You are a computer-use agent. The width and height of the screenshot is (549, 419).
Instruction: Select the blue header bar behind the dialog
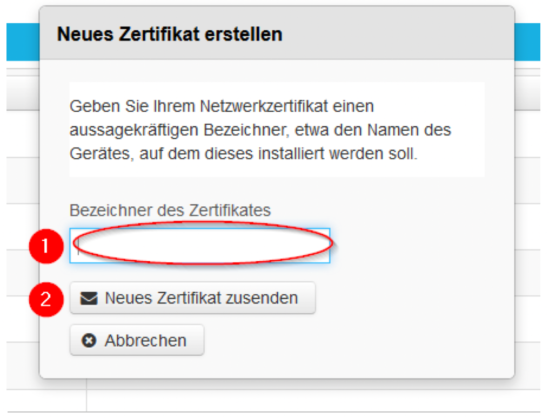pyautogui.click(x=22, y=42)
